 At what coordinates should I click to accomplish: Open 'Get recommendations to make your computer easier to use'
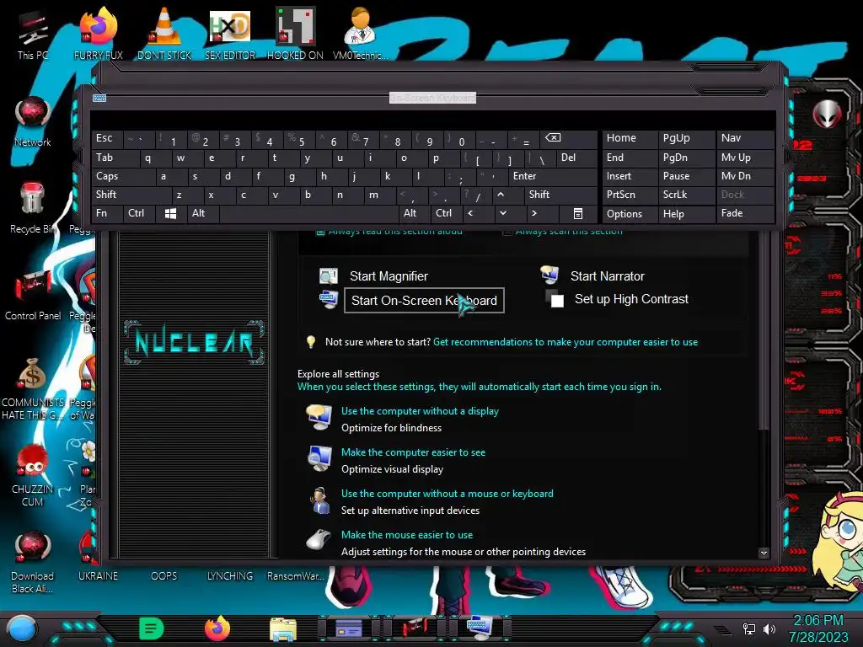566,342
